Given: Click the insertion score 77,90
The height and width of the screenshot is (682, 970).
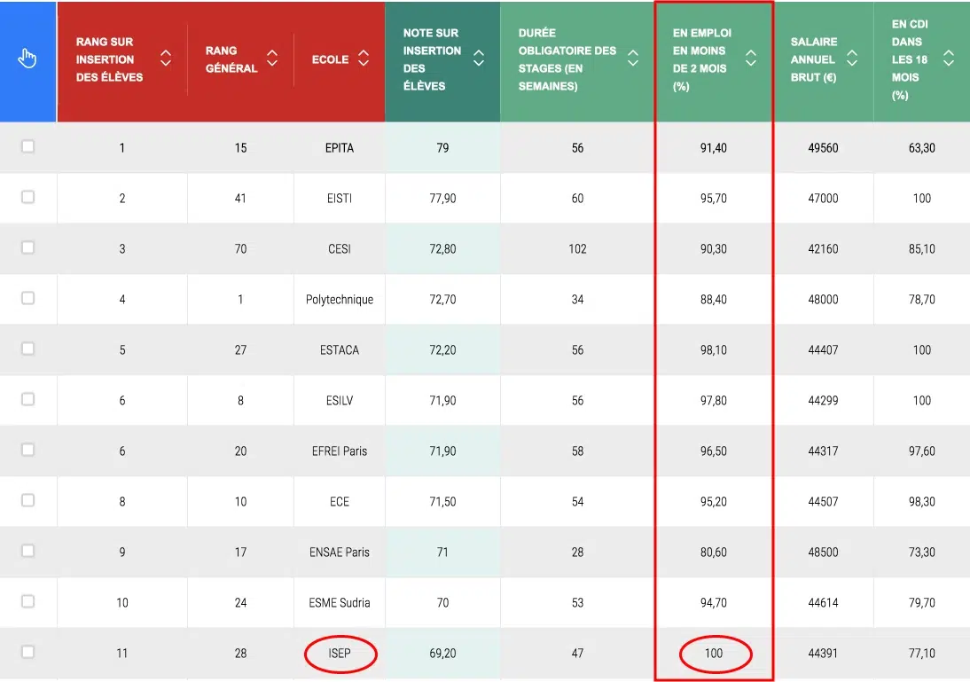Looking at the screenshot, I should tap(443, 199).
